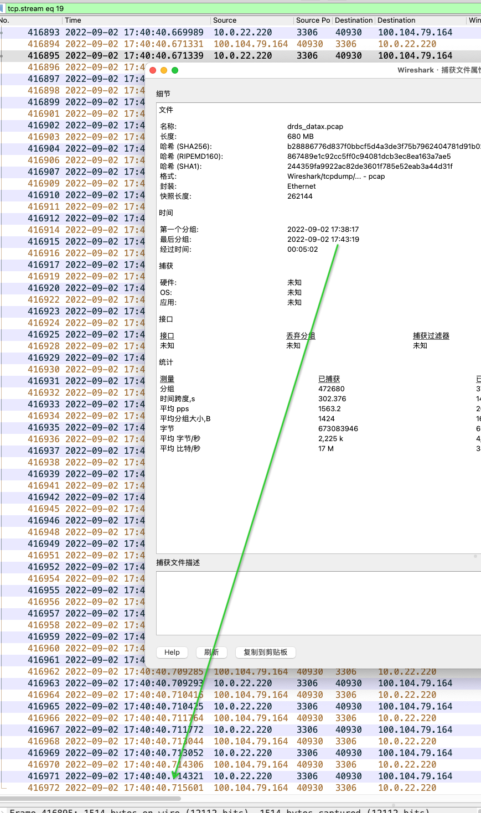Select packet row 416894
The image size is (481, 813).
[240, 44]
